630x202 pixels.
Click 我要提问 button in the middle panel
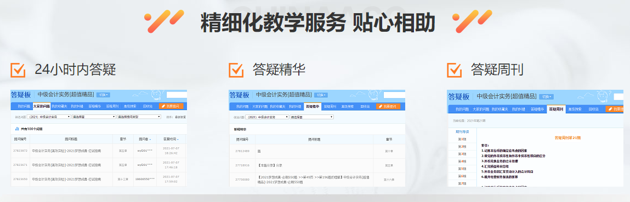(388, 106)
